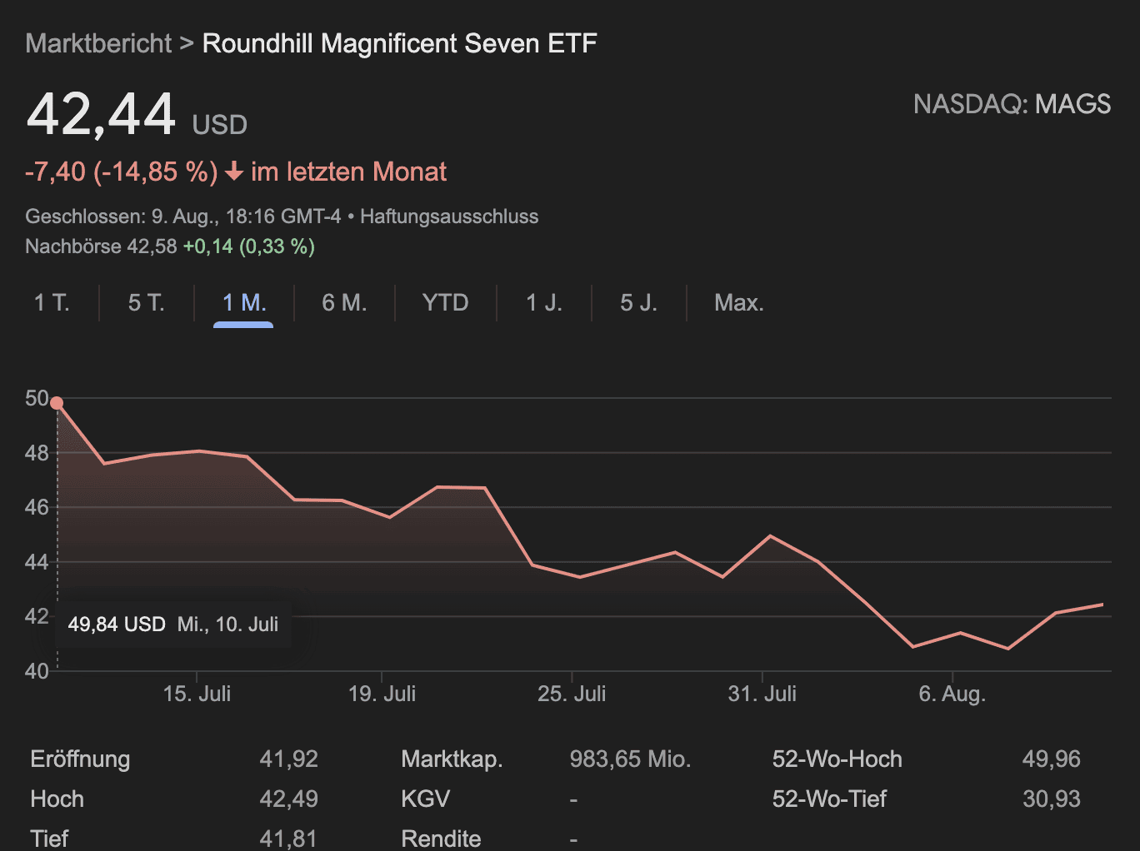This screenshot has height=851, width=1140.
Task: Click the Rendite label
Action: [442, 839]
